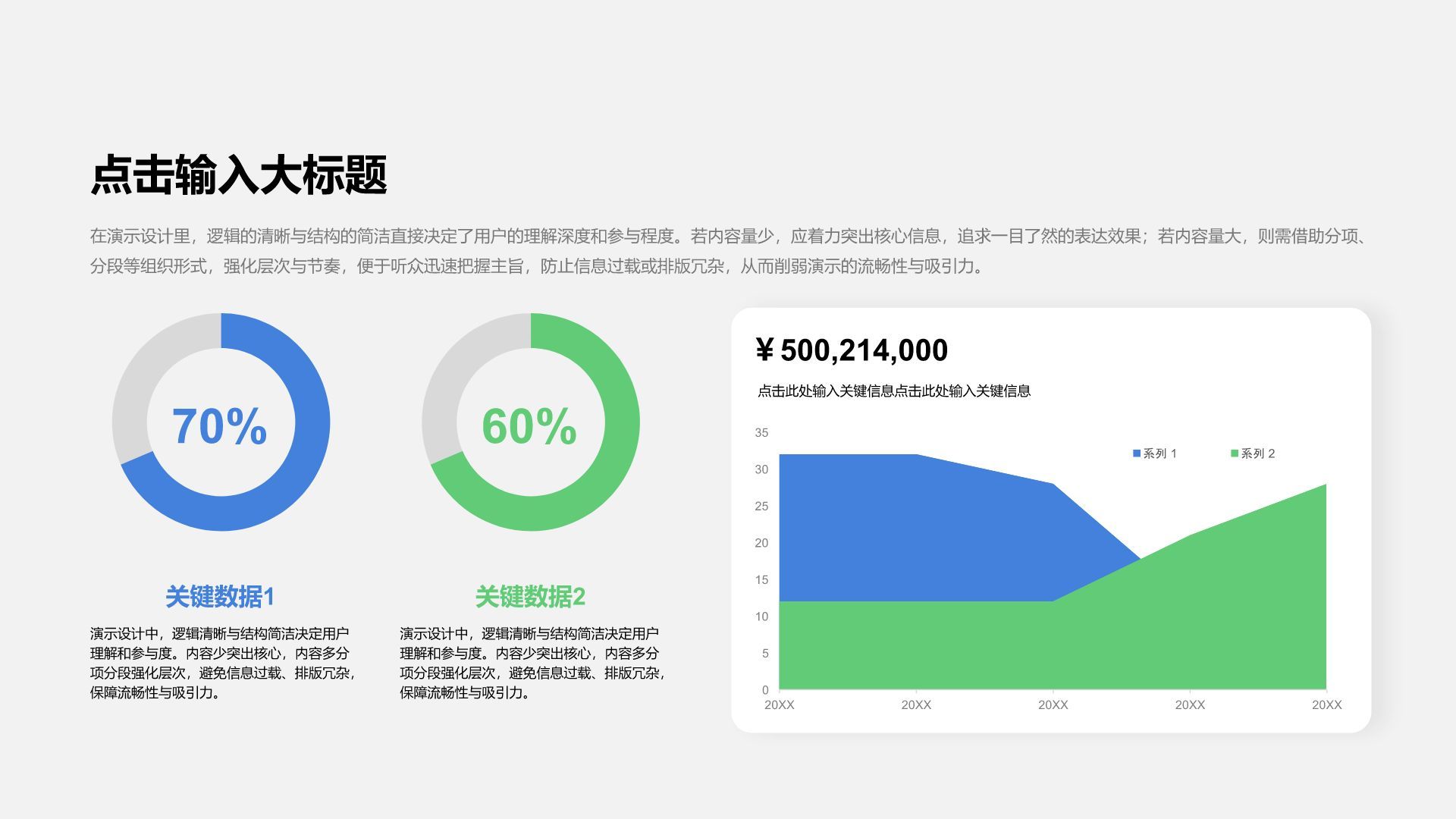Click the ¥ 500,214,000 figure

pyautogui.click(x=852, y=350)
